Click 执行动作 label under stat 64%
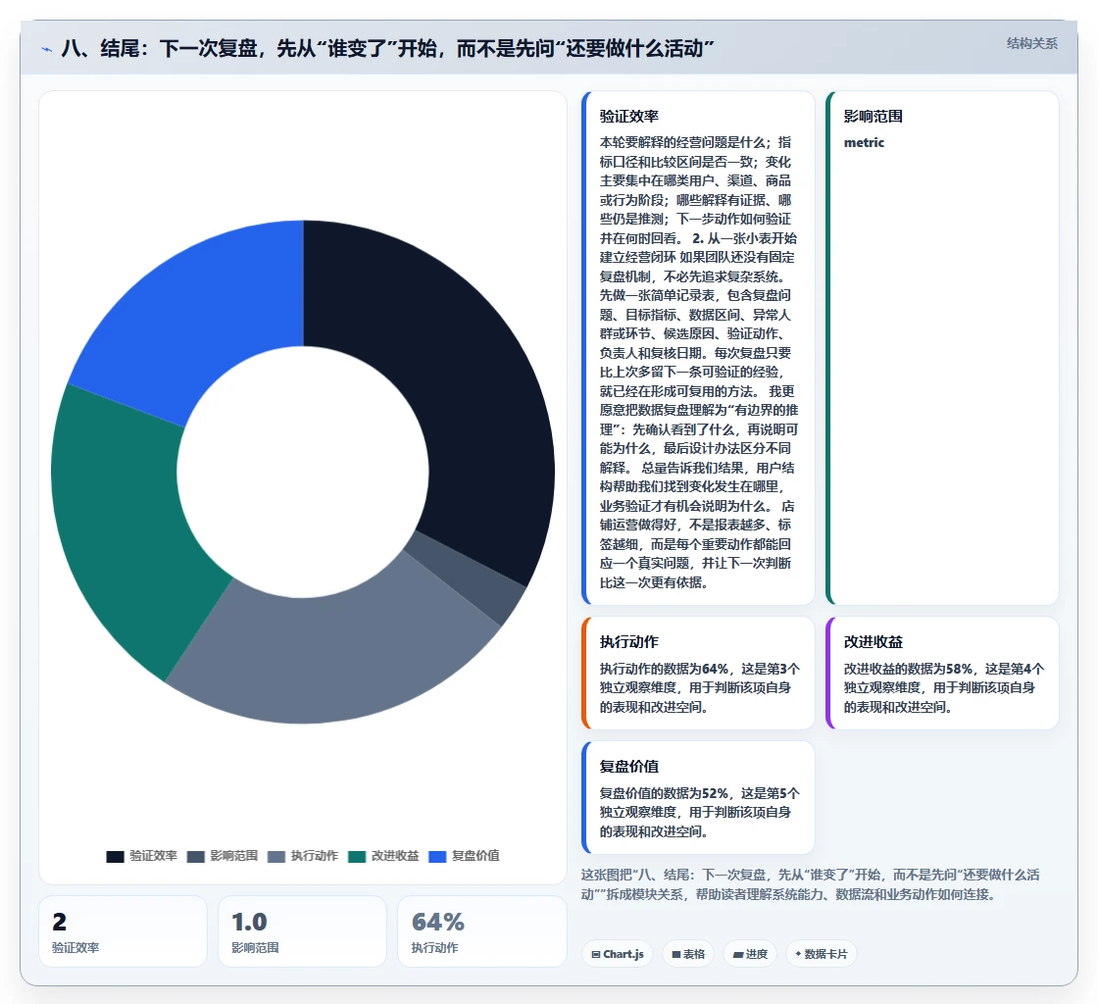The height and width of the screenshot is (1004, 1098). pos(435,948)
